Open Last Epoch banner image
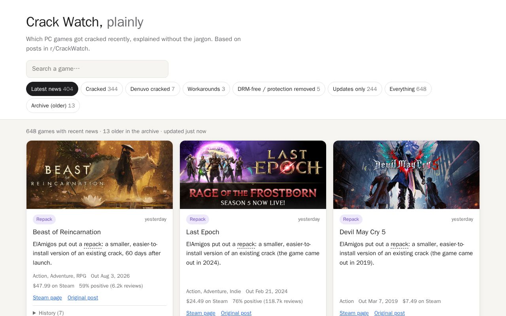 [253, 175]
